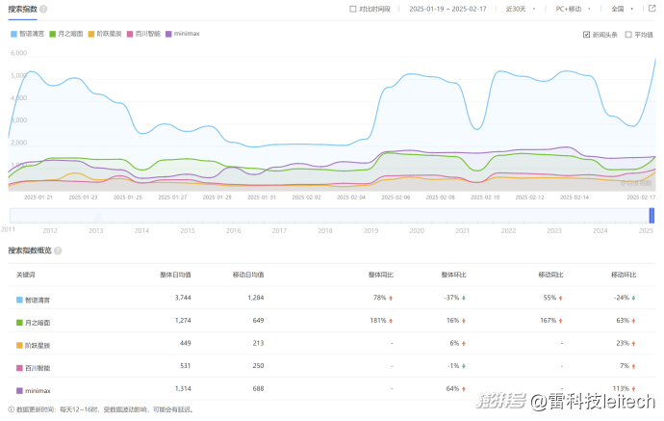
Task: Click the 关键词 column header
Action: click(x=25, y=276)
